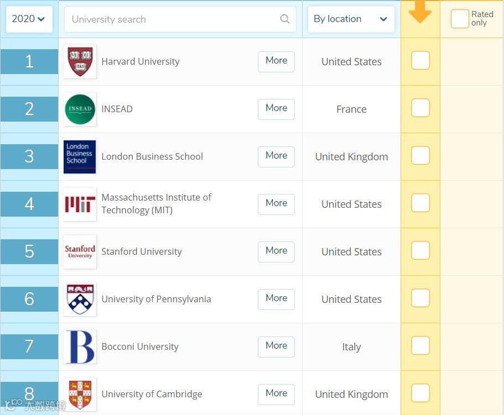
Task: Click the MIT logo icon
Action: click(x=80, y=204)
